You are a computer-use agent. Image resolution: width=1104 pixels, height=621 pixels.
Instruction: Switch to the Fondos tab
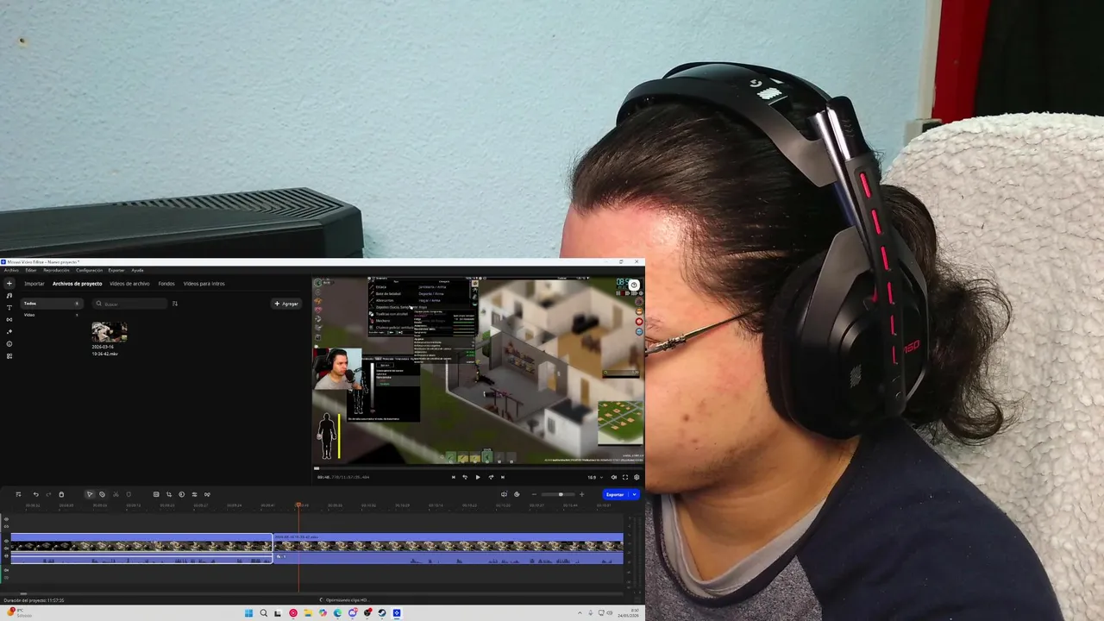[x=166, y=284]
